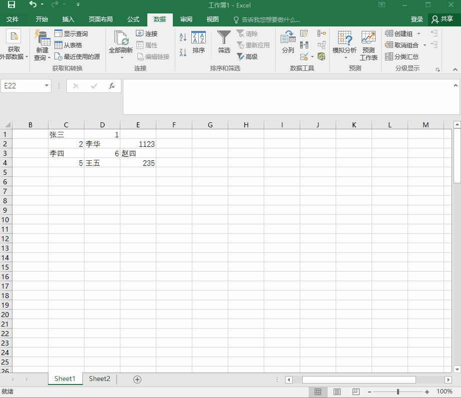The image size is (461, 398).
Task: Switch to the 插入 ribbon tab
Action: [x=68, y=19]
